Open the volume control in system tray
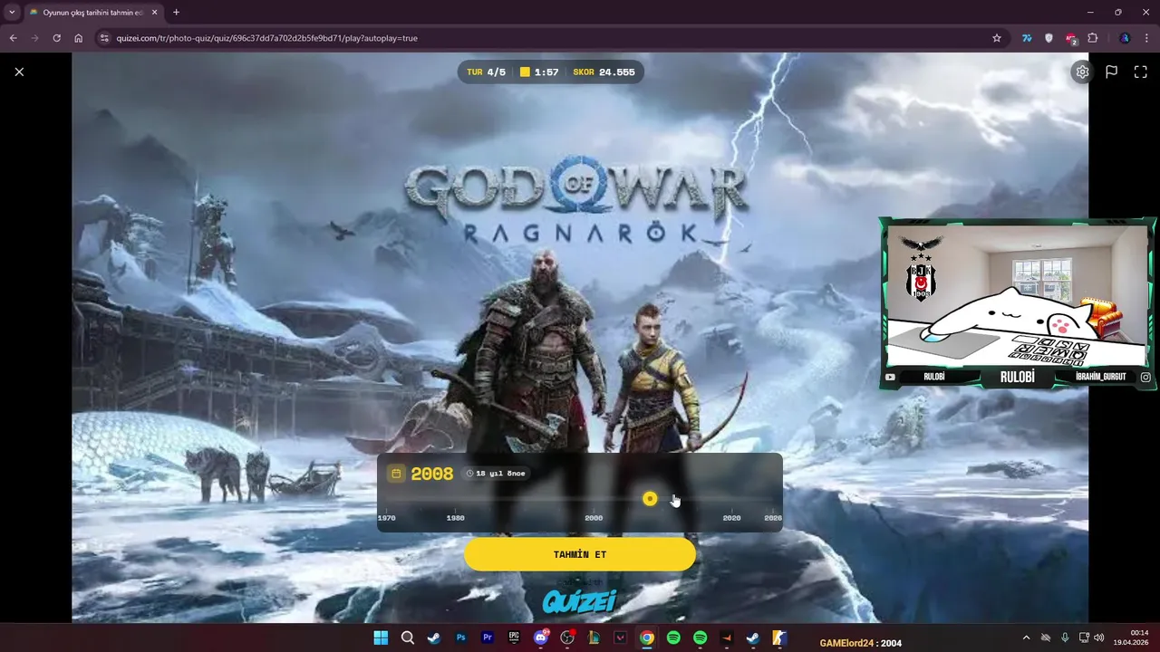 1099,638
